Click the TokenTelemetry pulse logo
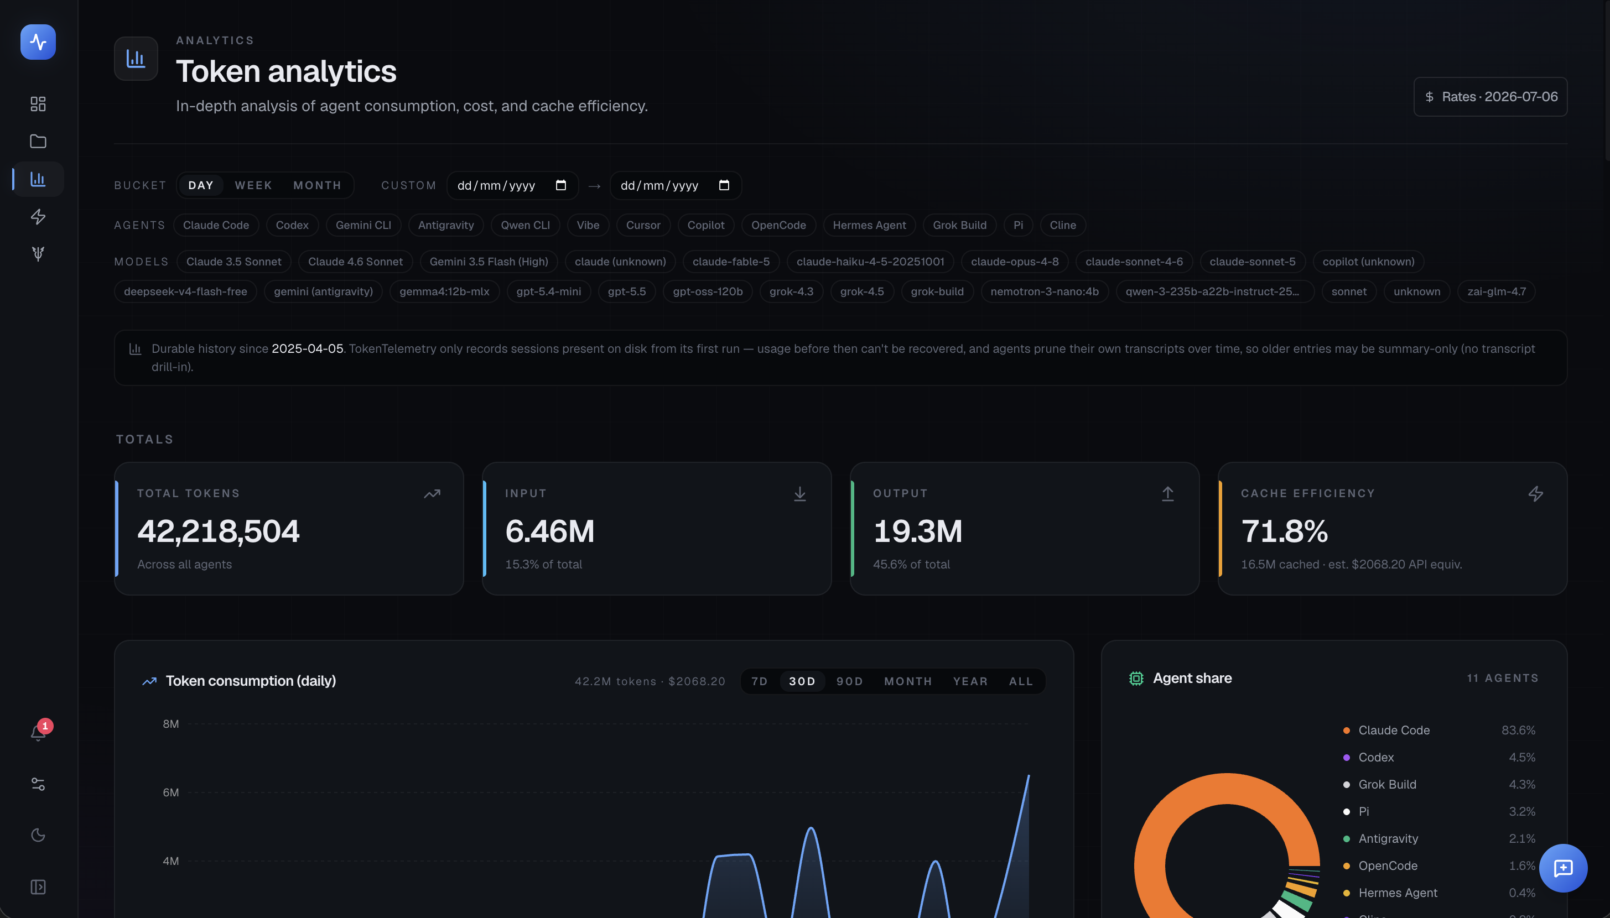Viewport: 1610px width, 918px height. pos(38,41)
